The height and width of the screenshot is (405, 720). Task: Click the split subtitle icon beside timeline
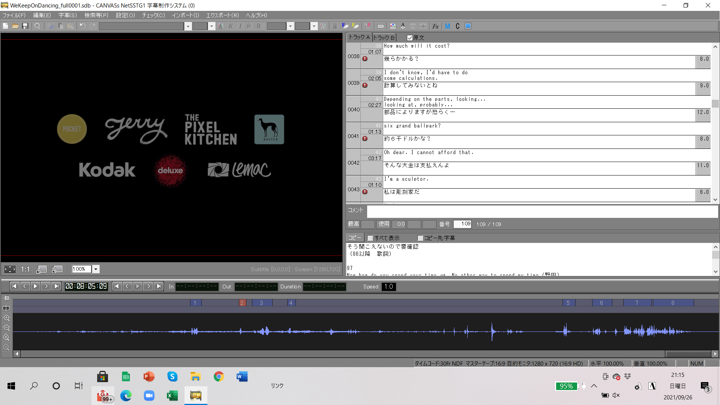coord(6,308)
